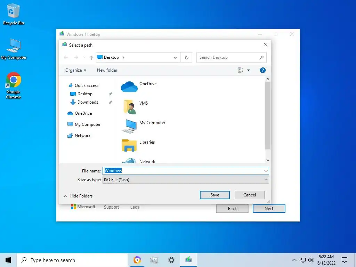Expand the address bar history dropdown
Viewport: 356px width, 267px height.
click(175, 57)
